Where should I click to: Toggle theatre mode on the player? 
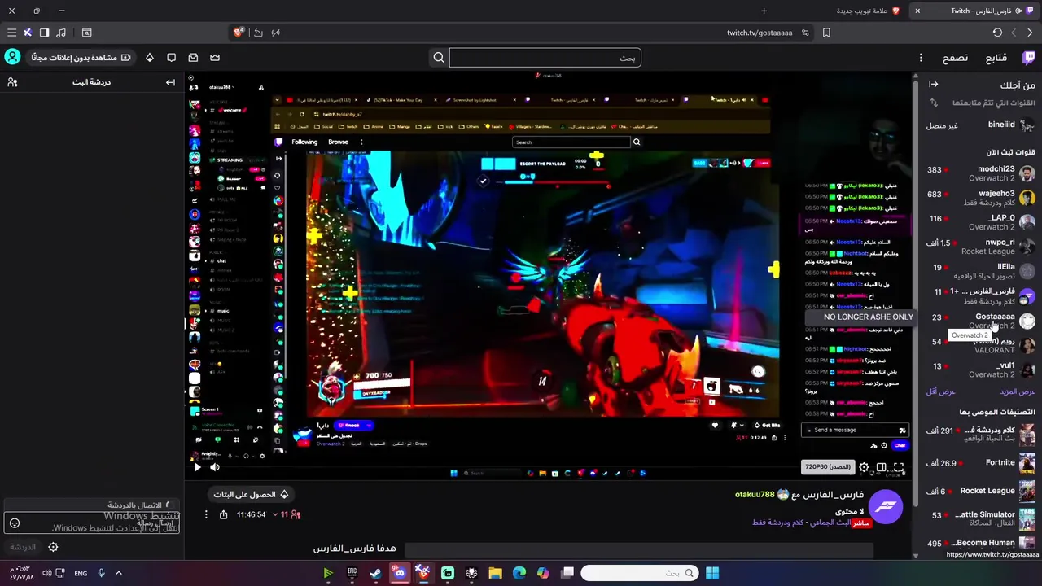pos(882,467)
